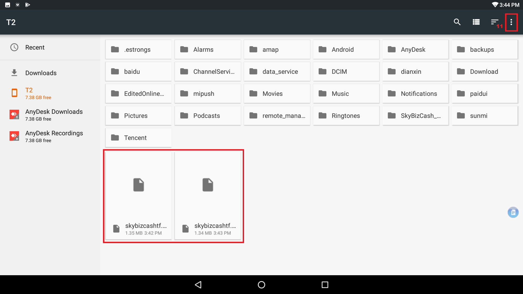
Task: Open the sunmi folder
Action: pos(484,116)
